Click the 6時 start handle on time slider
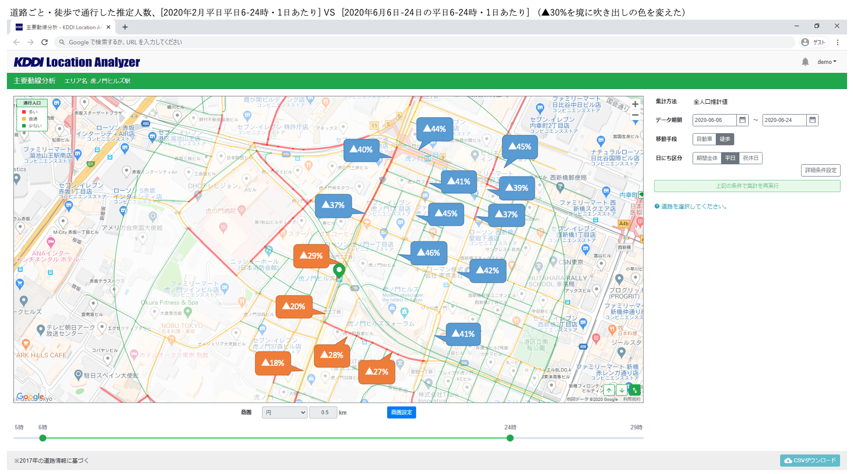Screen dimensions: 853x474 coord(43,438)
